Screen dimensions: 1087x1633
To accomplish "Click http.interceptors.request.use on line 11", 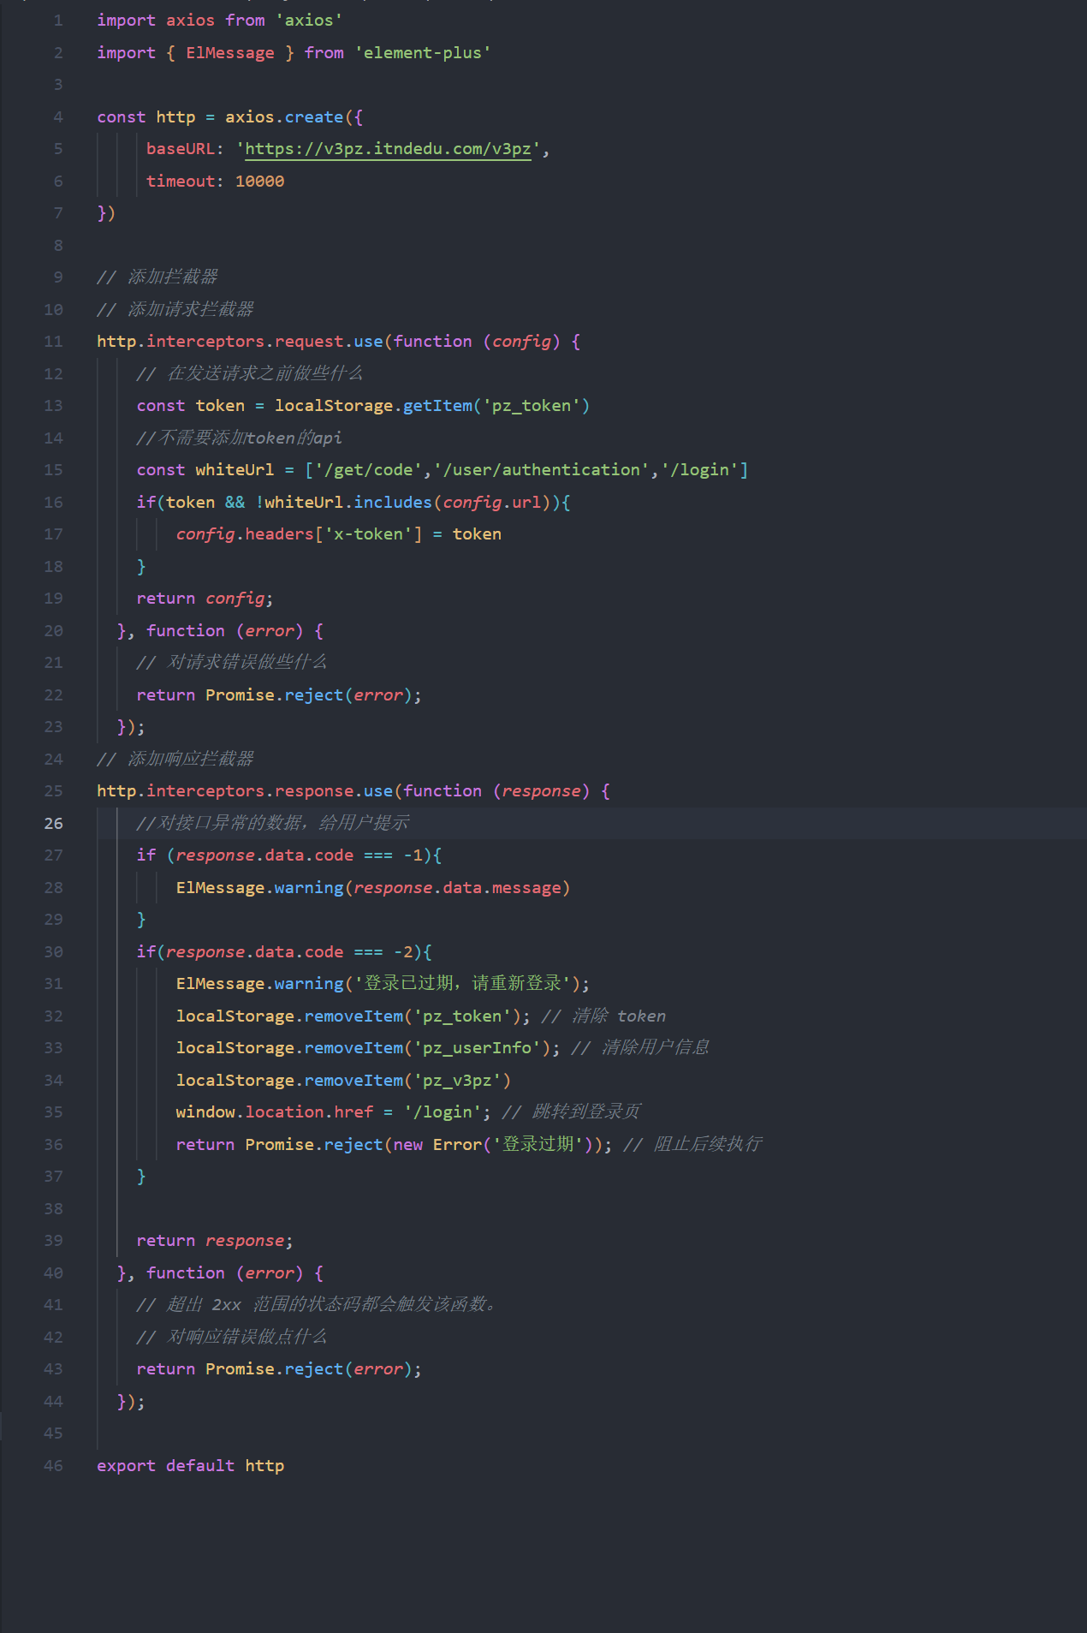I will coord(240,342).
